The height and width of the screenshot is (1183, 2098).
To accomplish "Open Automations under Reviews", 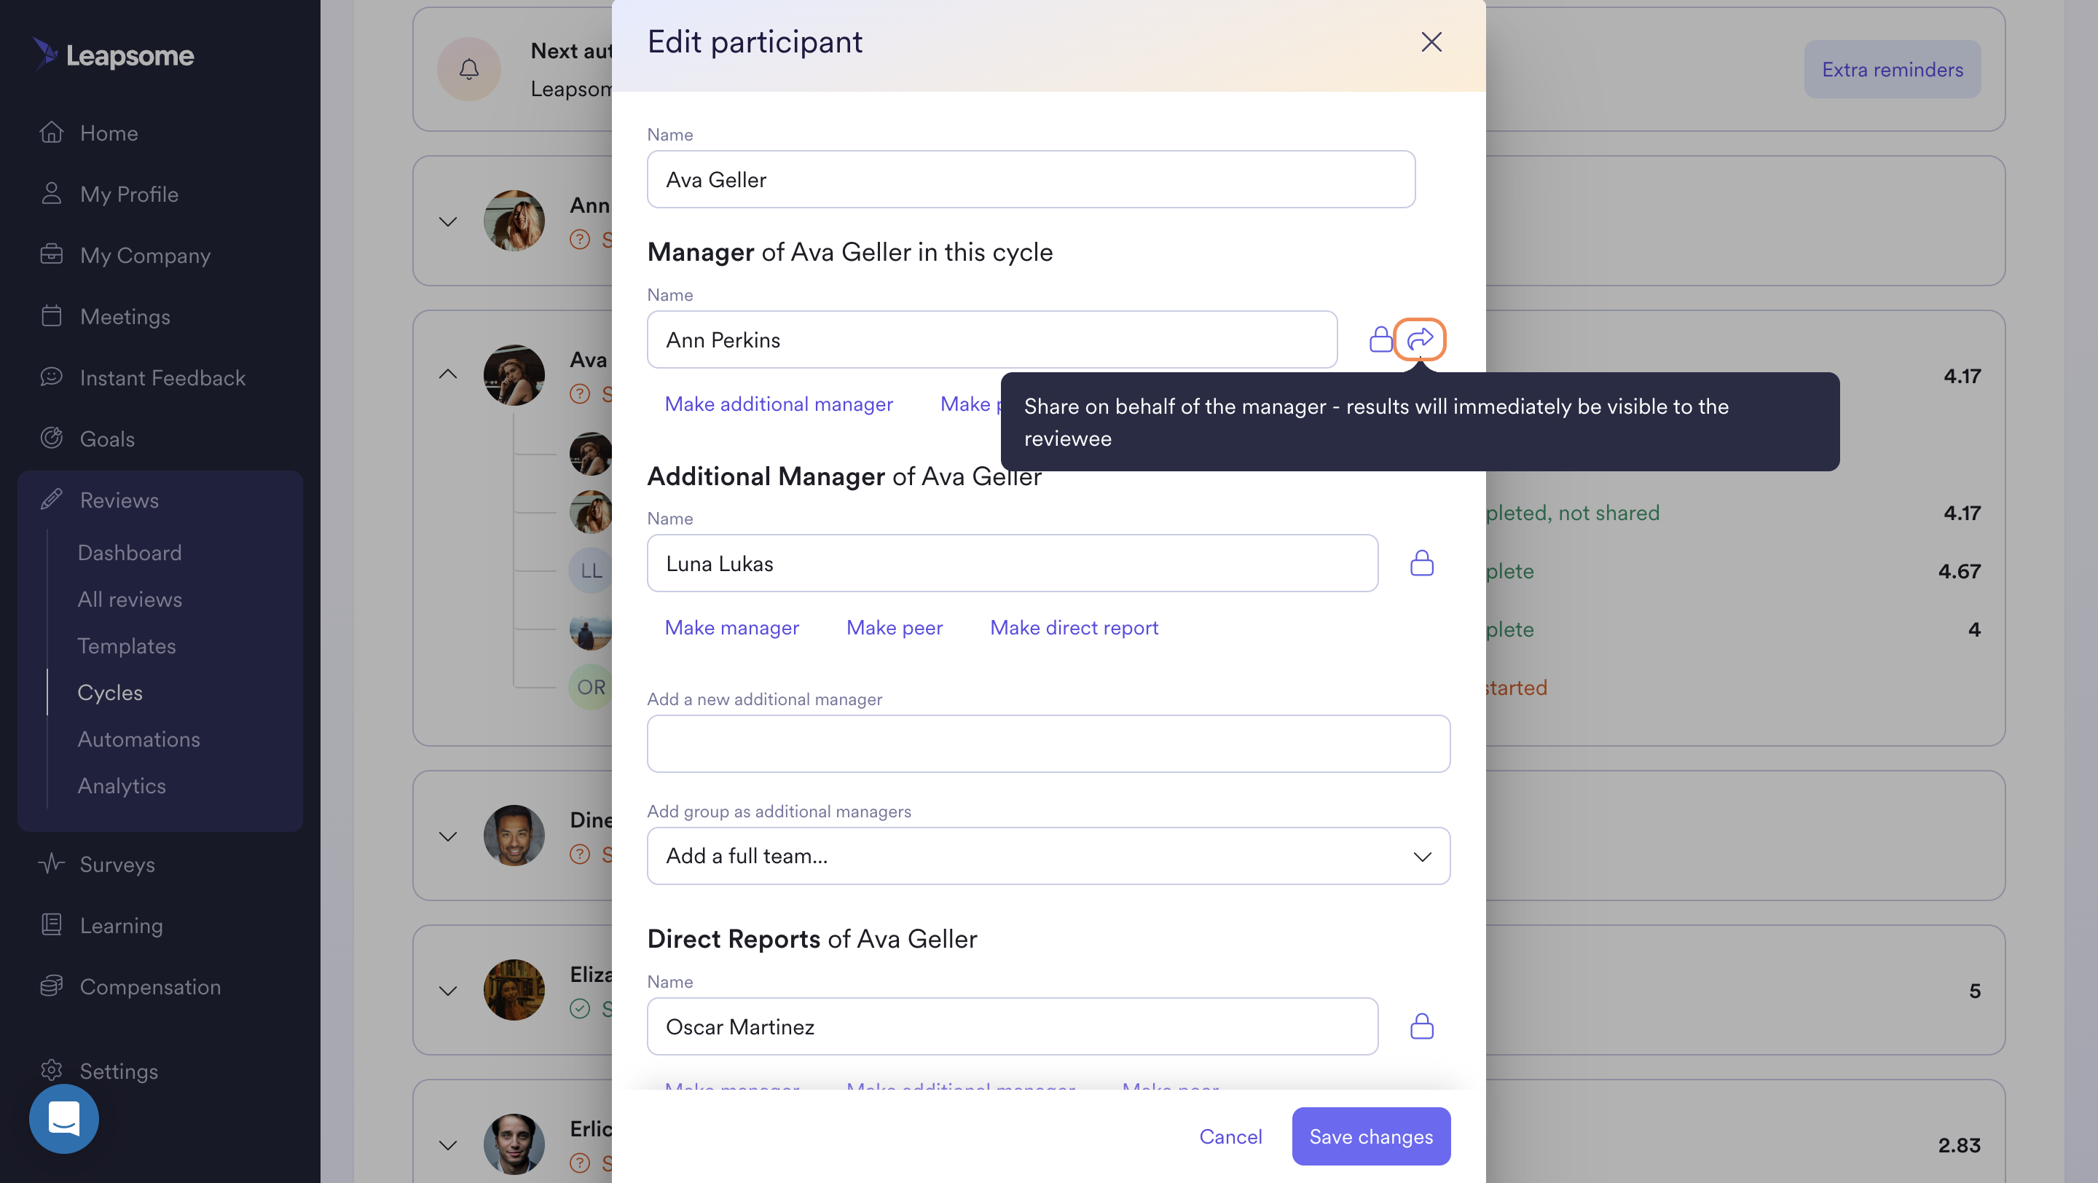I will tap(138, 739).
